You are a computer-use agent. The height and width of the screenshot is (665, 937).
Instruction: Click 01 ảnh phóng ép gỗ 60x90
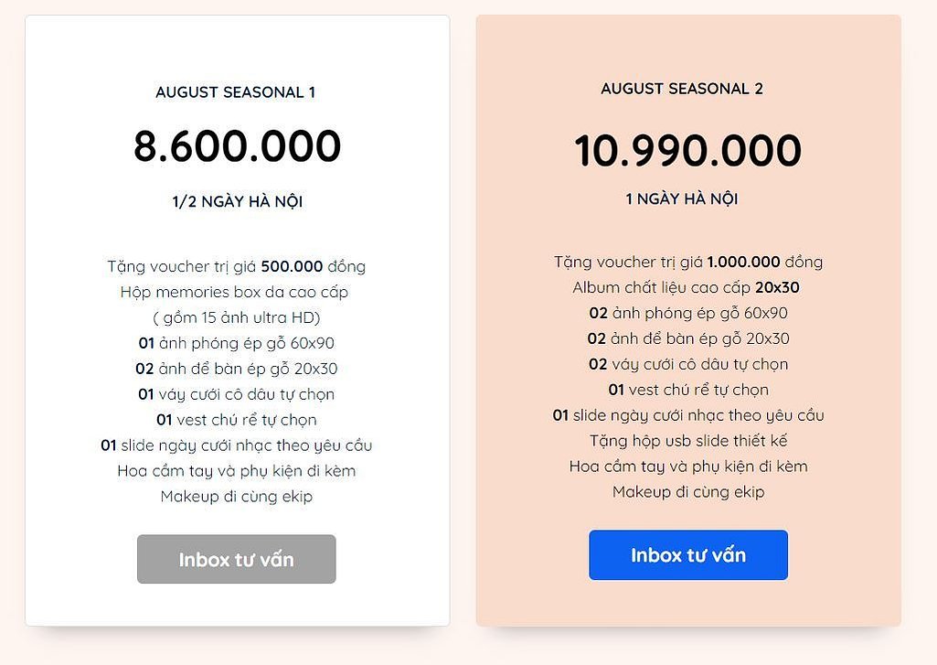pos(237,343)
